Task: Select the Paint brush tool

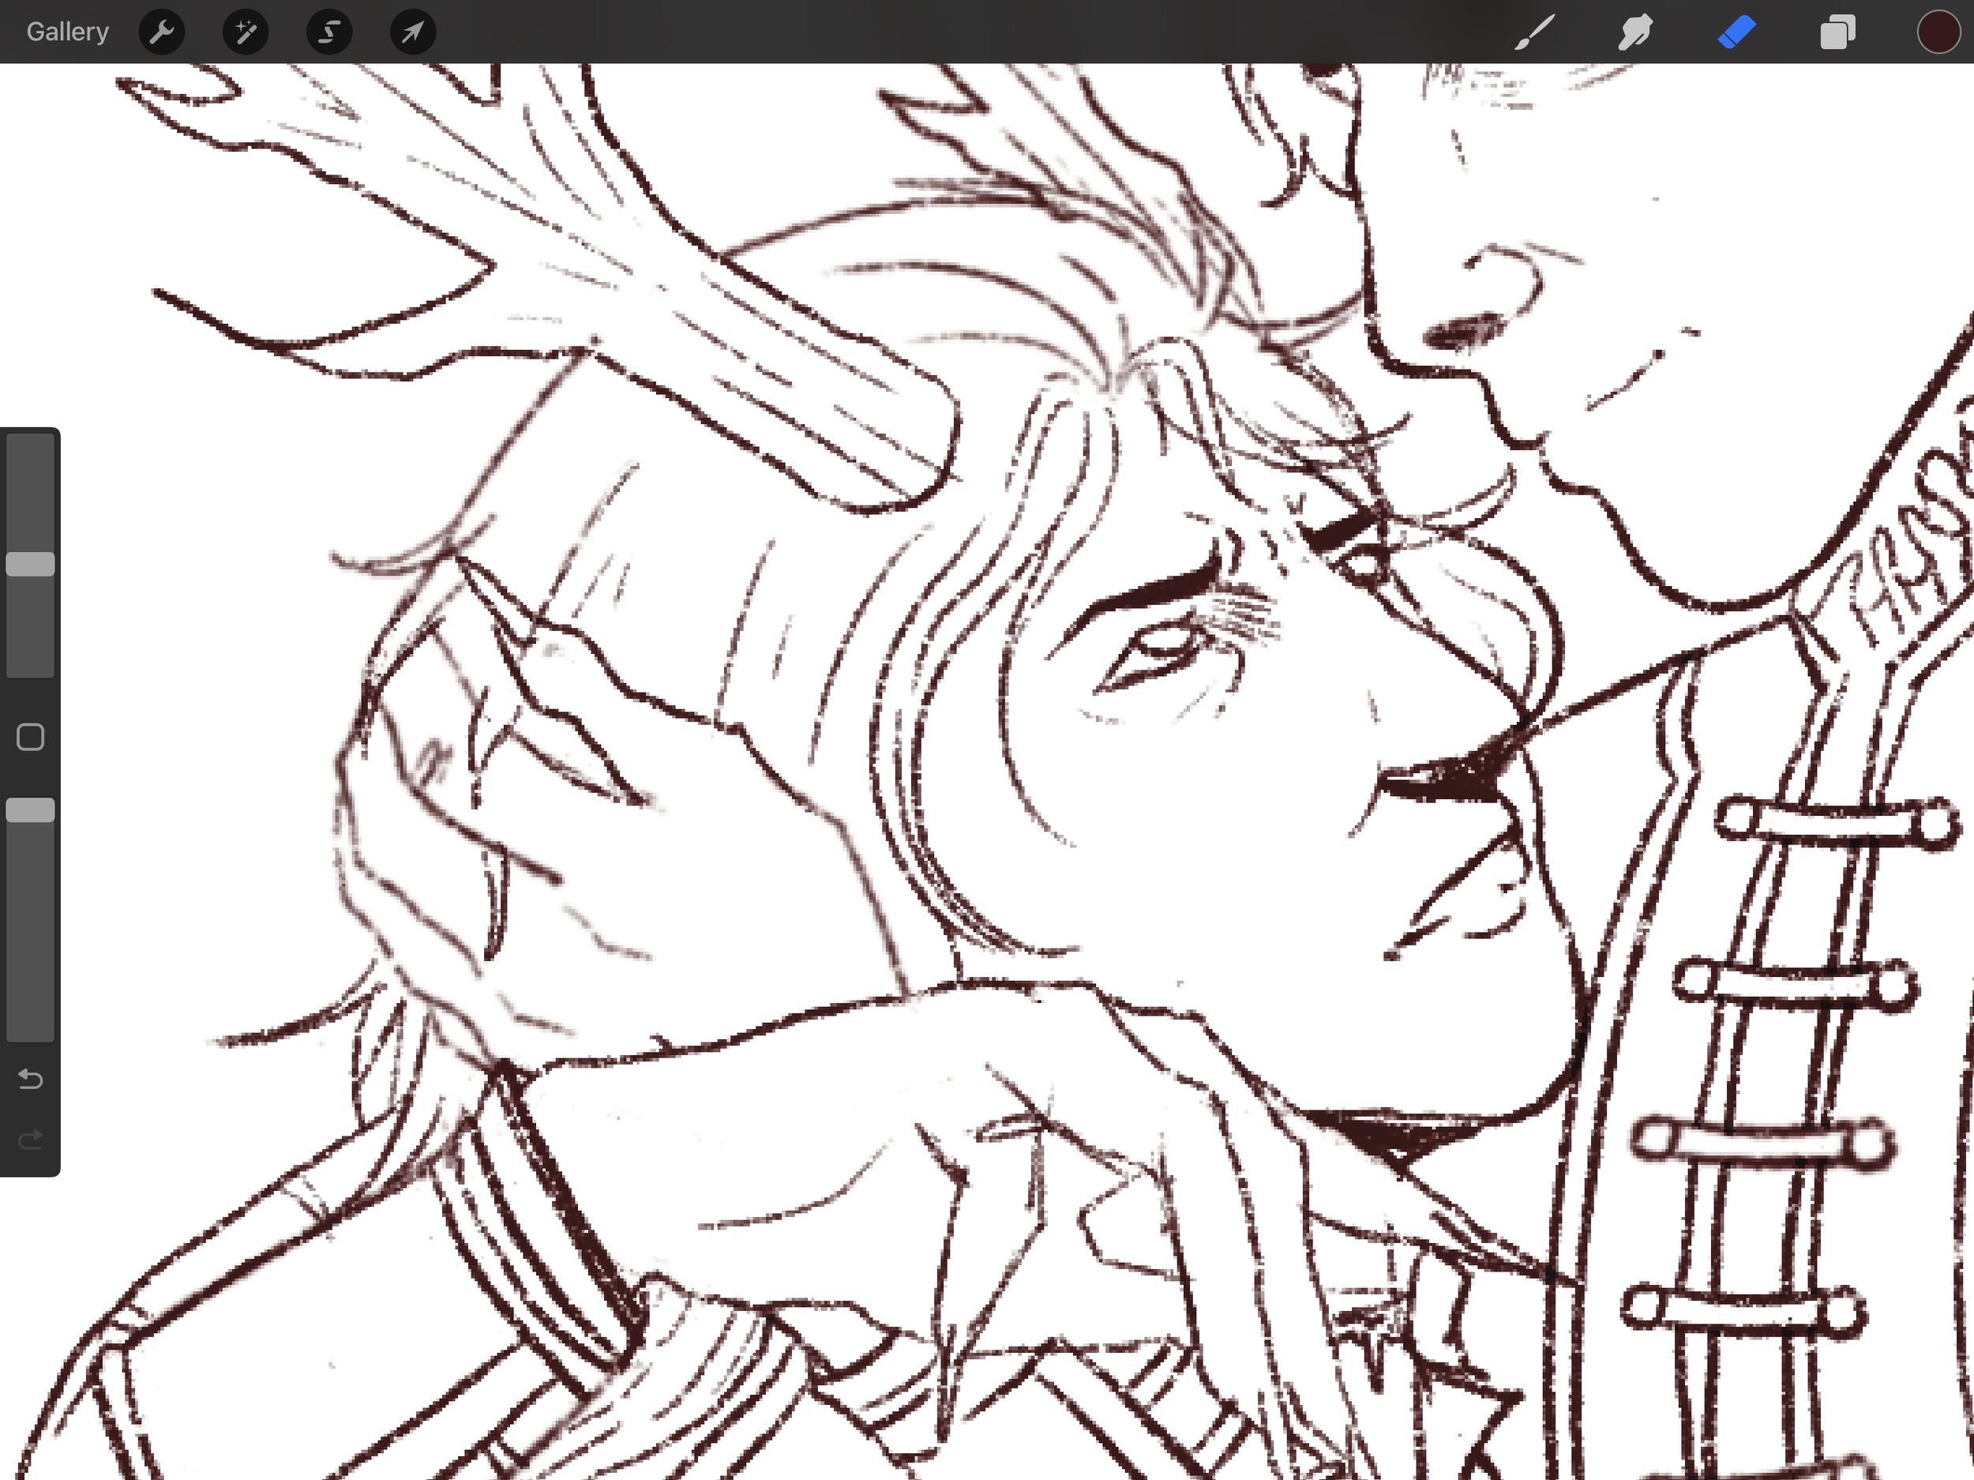Action: click(x=1534, y=32)
